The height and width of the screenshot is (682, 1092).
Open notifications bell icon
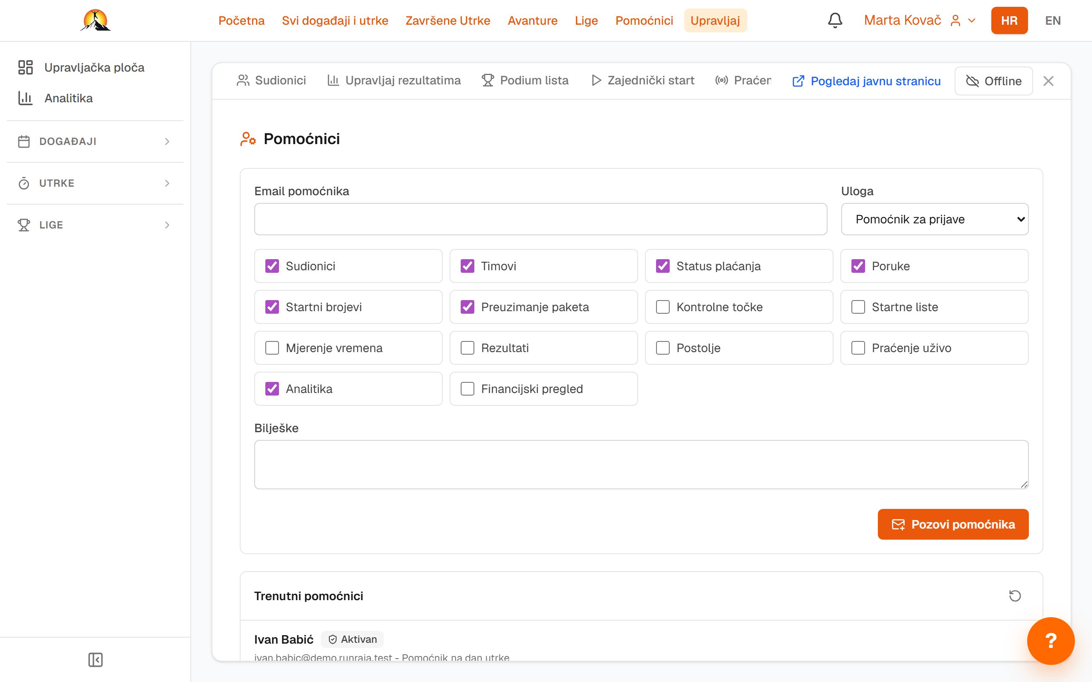(x=835, y=20)
